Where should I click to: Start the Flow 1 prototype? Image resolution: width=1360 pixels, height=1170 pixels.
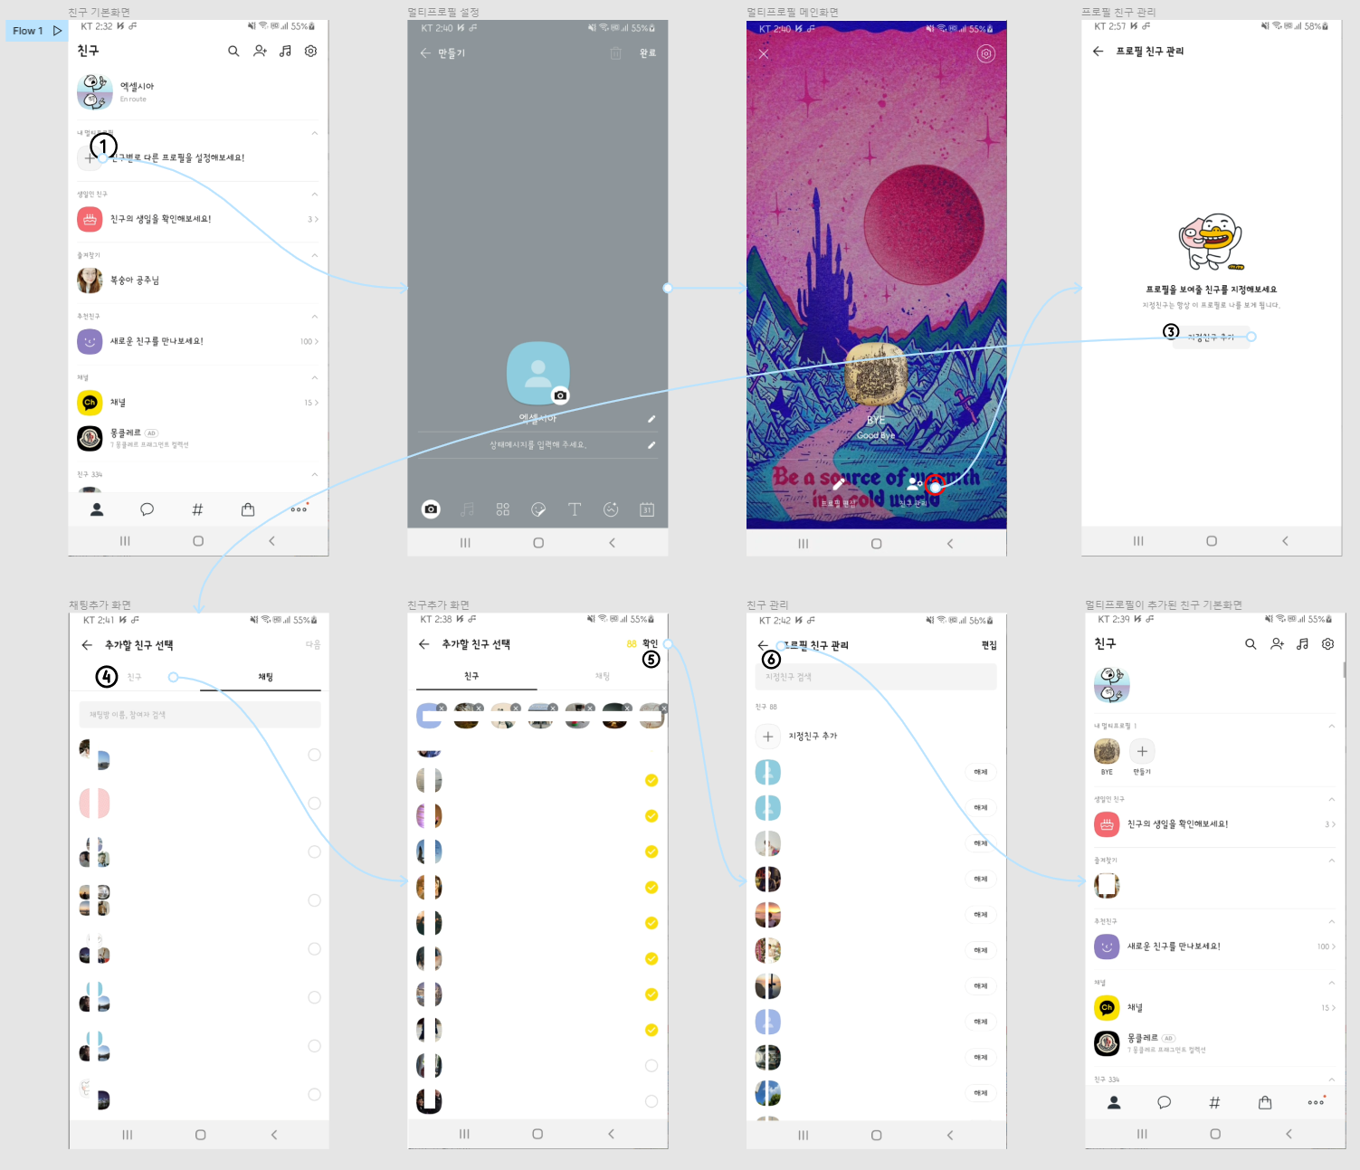58,31
